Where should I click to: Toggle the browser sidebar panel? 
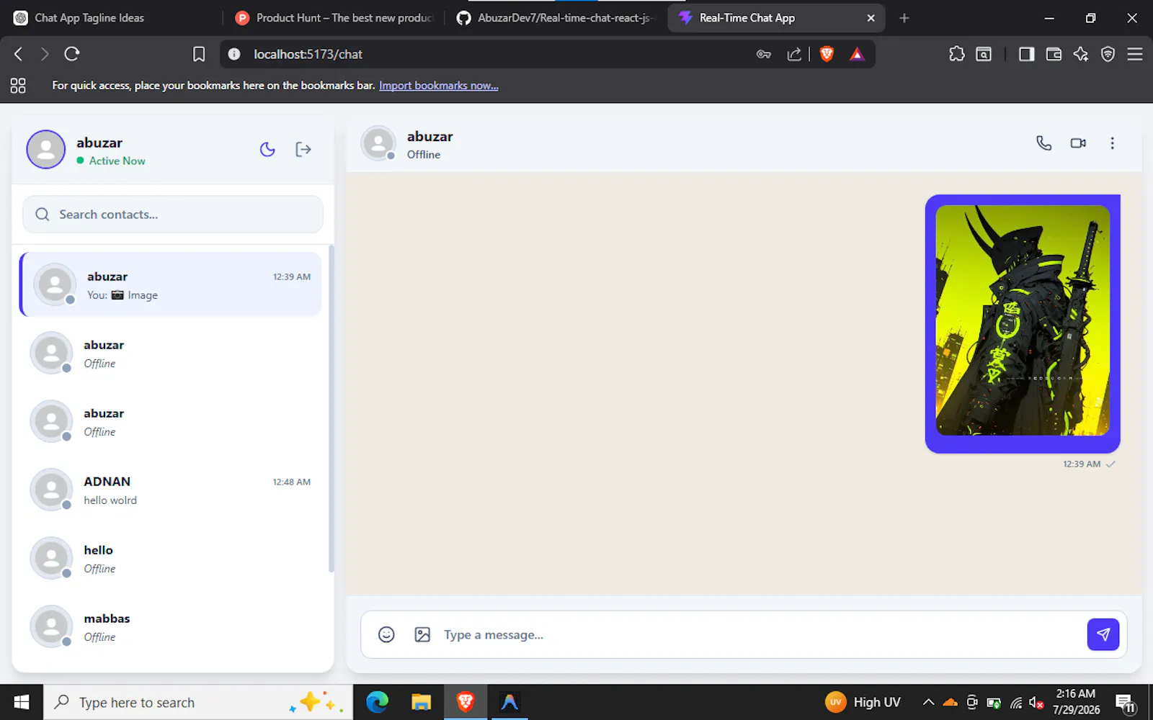(x=1026, y=54)
